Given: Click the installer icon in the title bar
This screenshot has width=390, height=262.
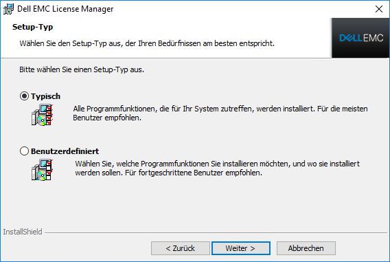Looking at the screenshot, I should [8, 9].
